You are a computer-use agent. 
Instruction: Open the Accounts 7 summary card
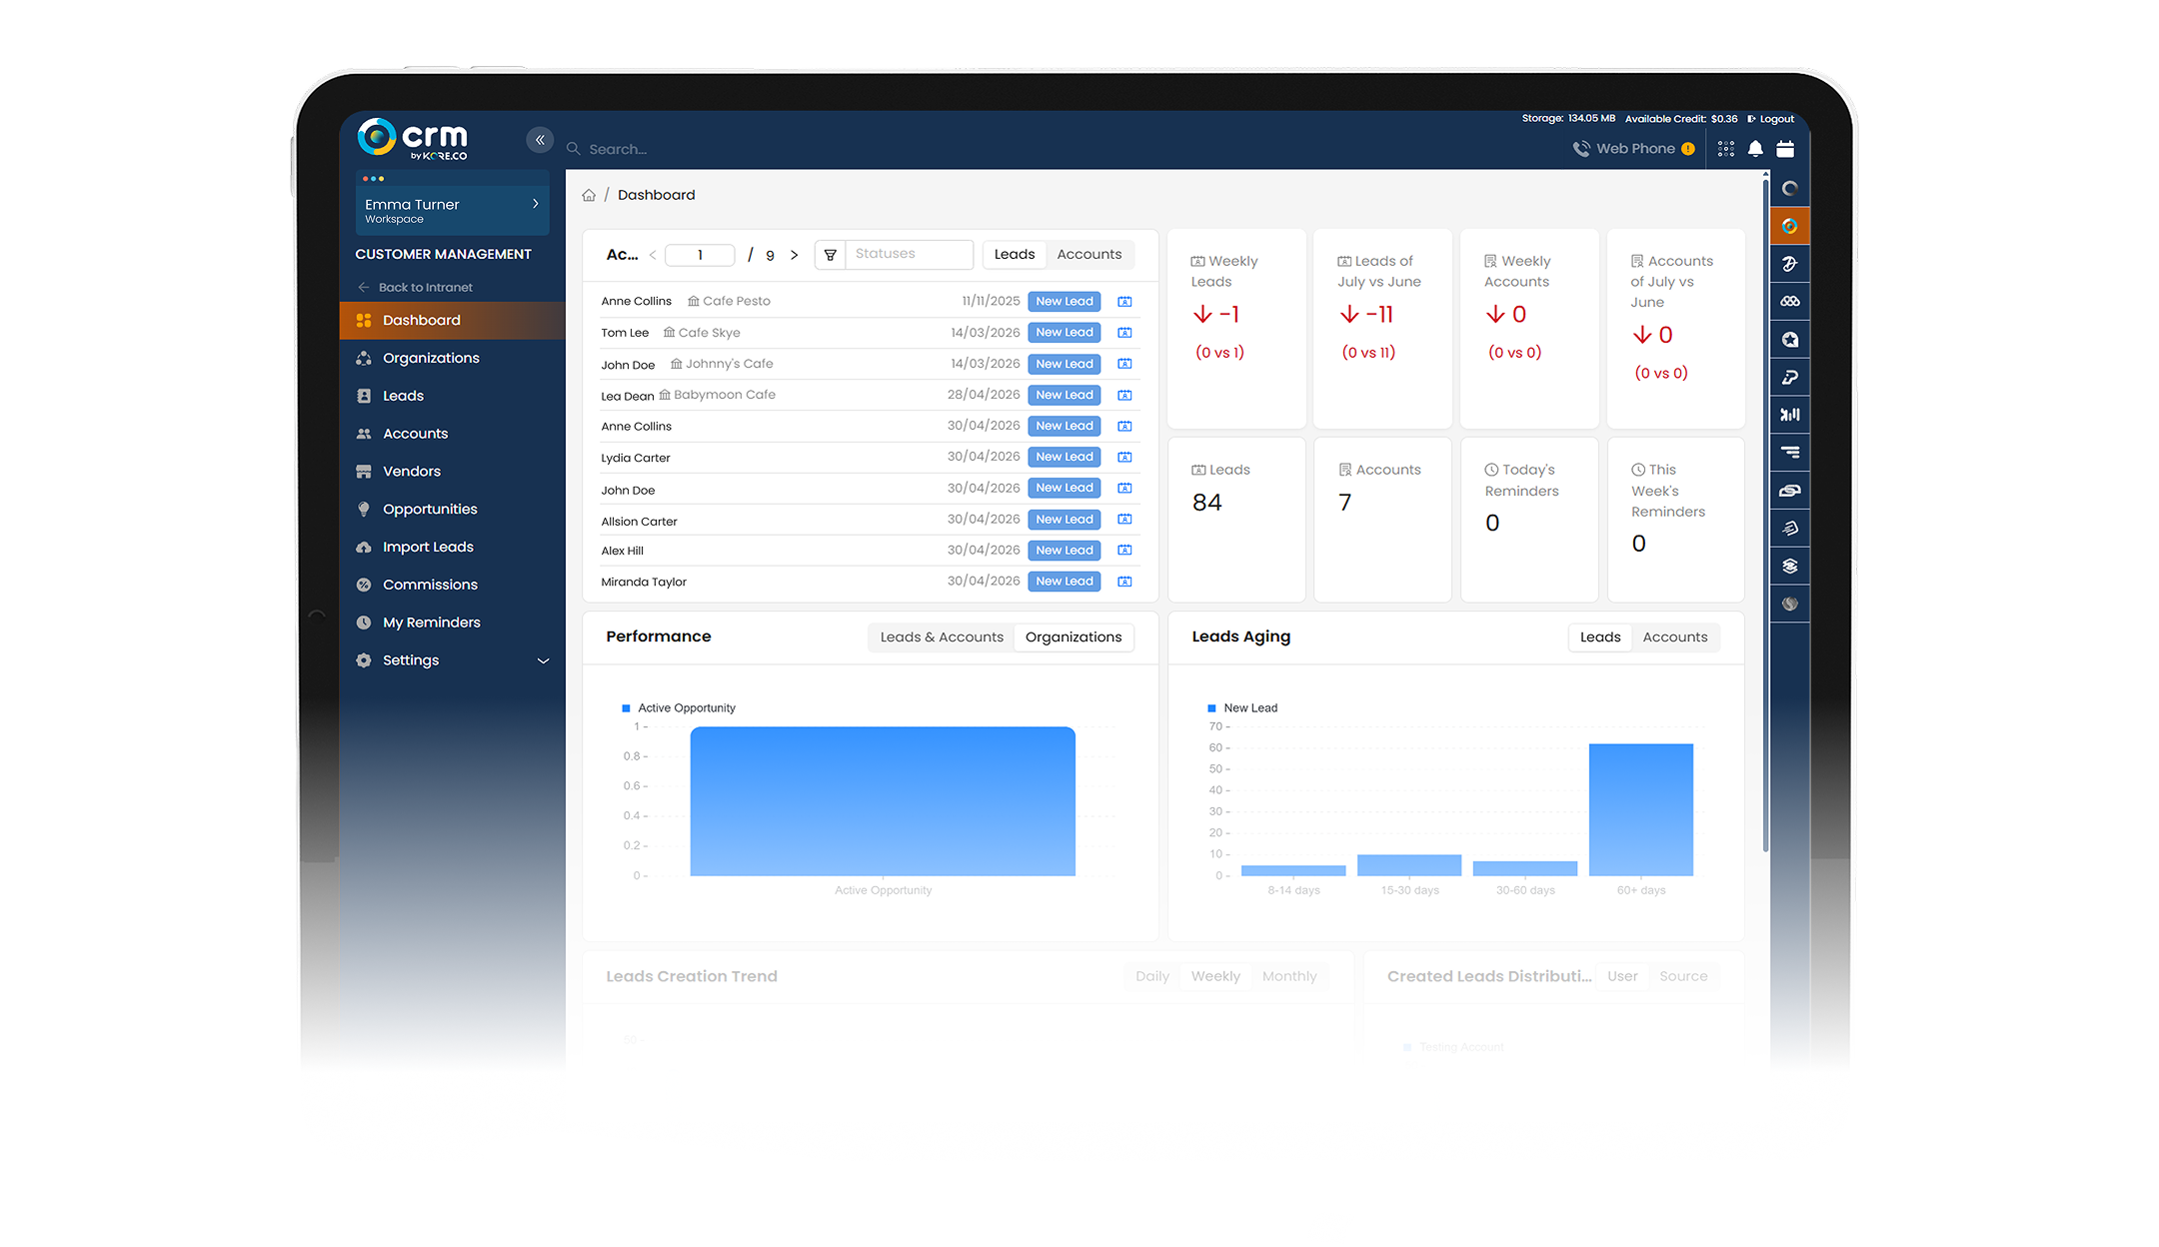[1382, 520]
